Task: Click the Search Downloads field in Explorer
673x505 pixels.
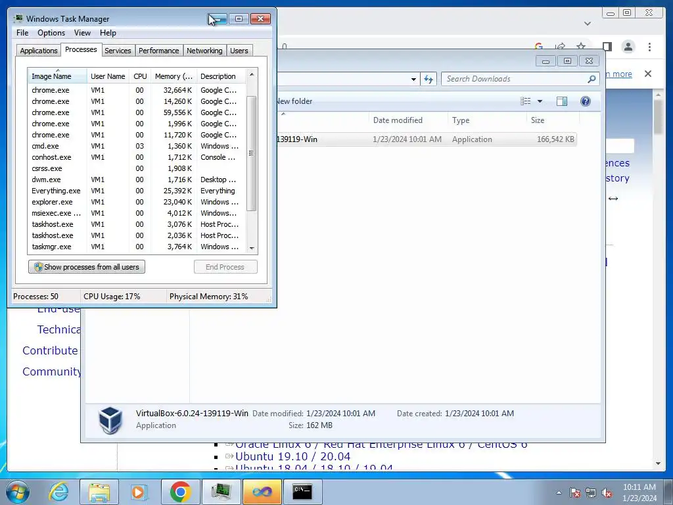Action: [514, 79]
